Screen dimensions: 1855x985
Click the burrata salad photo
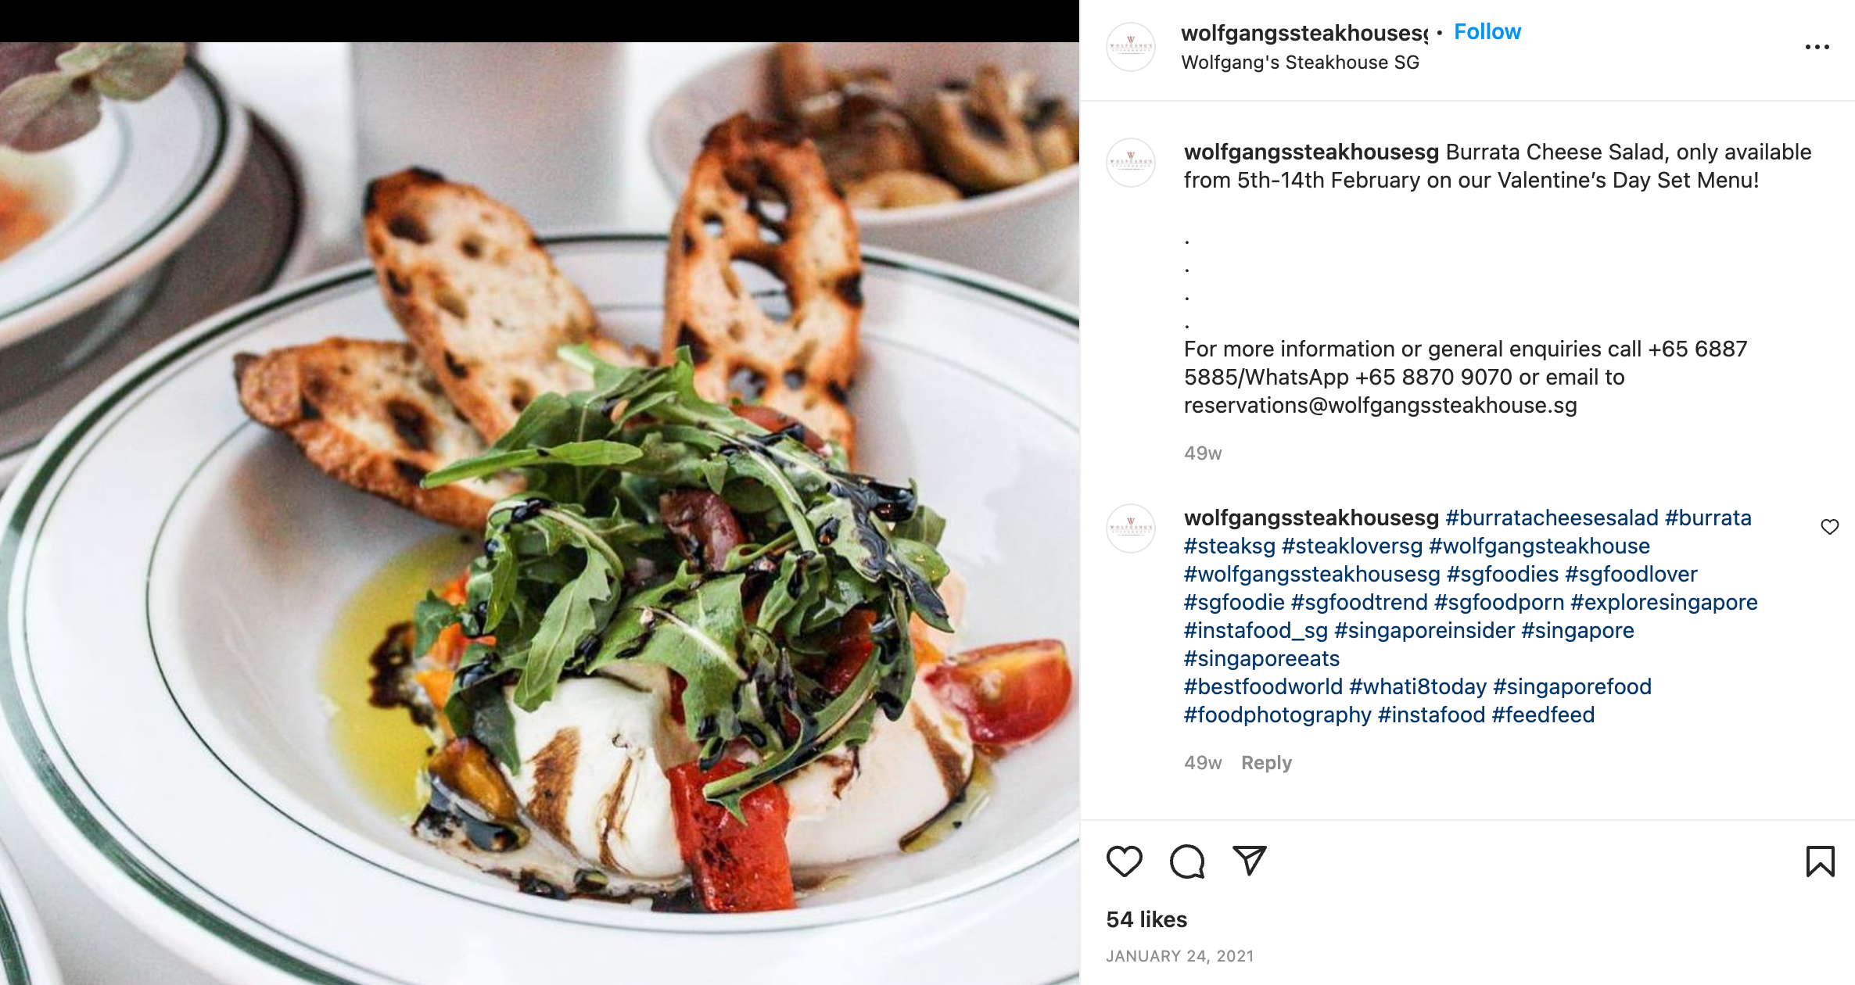point(540,514)
